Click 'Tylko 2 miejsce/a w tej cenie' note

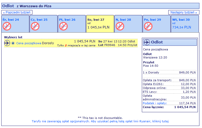pos(76,45)
